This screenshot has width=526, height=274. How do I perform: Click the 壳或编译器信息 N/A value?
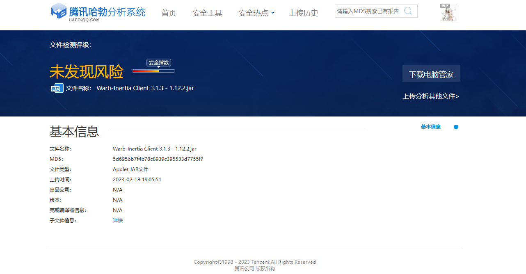pos(118,210)
